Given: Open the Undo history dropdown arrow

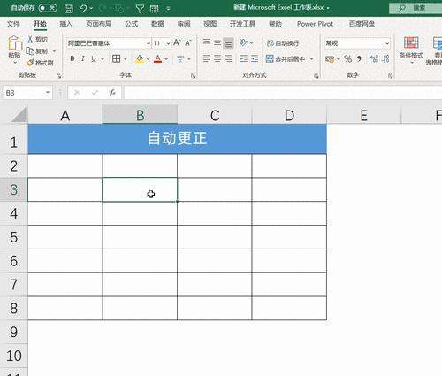Looking at the screenshot, I should click(91, 8).
